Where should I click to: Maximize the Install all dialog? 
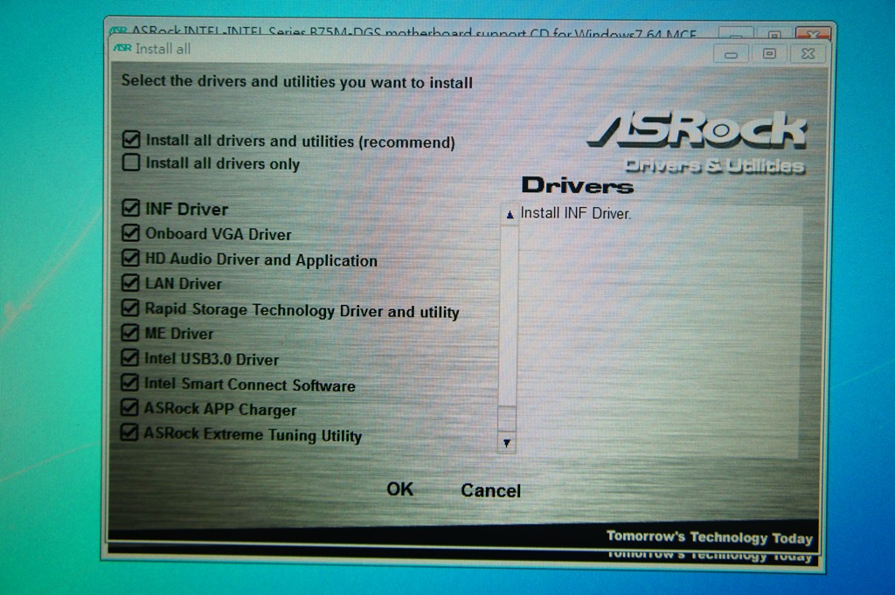point(769,53)
